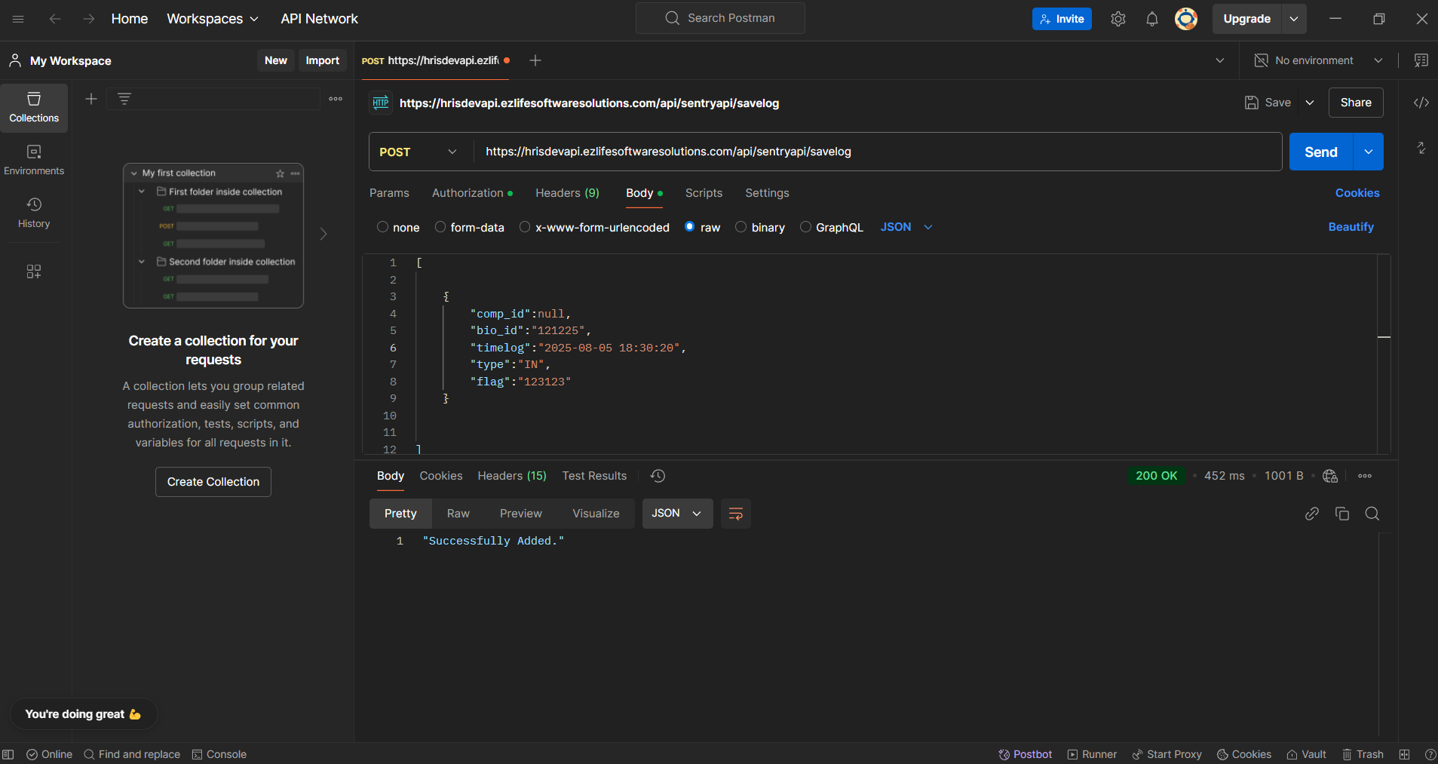Switch to the Params tab

[x=389, y=193]
